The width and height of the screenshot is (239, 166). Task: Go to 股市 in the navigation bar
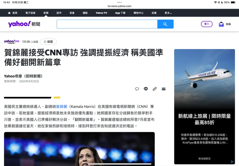click(59, 13)
